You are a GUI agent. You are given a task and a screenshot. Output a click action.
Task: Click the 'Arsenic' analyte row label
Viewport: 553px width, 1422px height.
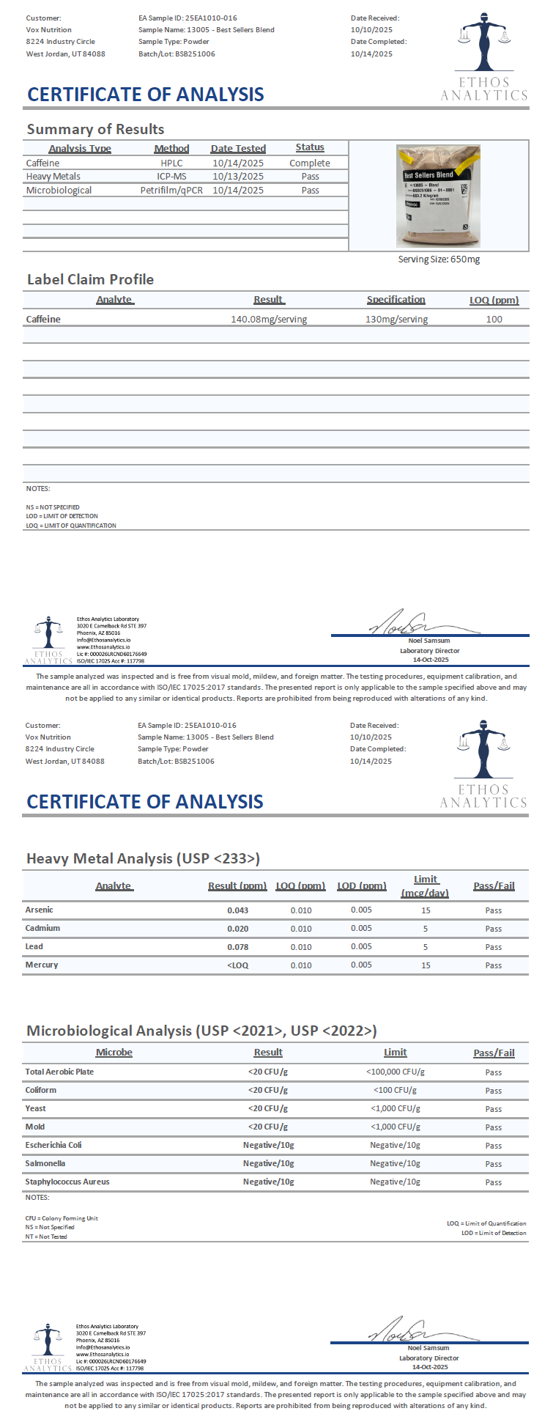[40, 910]
